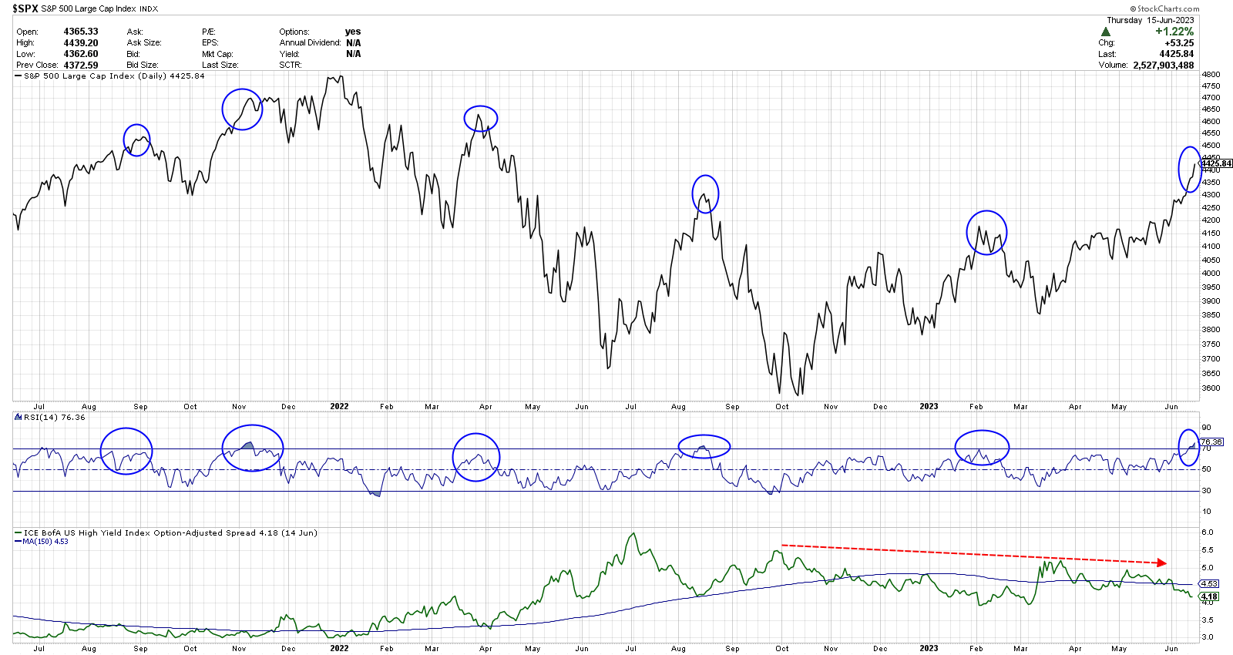Image resolution: width=1233 pixels, height=655 pixels.
Task: Click the green up-triangle change indicator
Action: coord(1106,32)
